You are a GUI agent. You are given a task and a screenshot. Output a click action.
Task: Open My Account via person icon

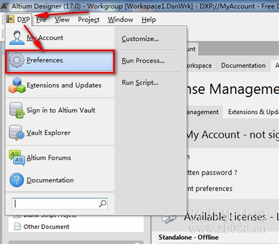pyautogui.click(x=17, y=37)
